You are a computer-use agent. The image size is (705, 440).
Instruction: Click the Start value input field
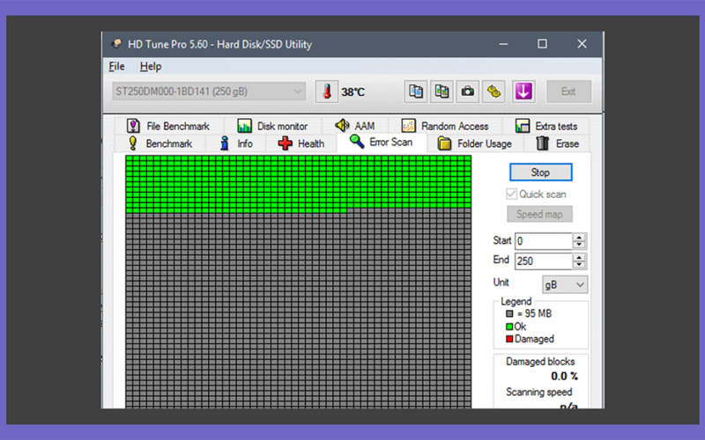544,241
